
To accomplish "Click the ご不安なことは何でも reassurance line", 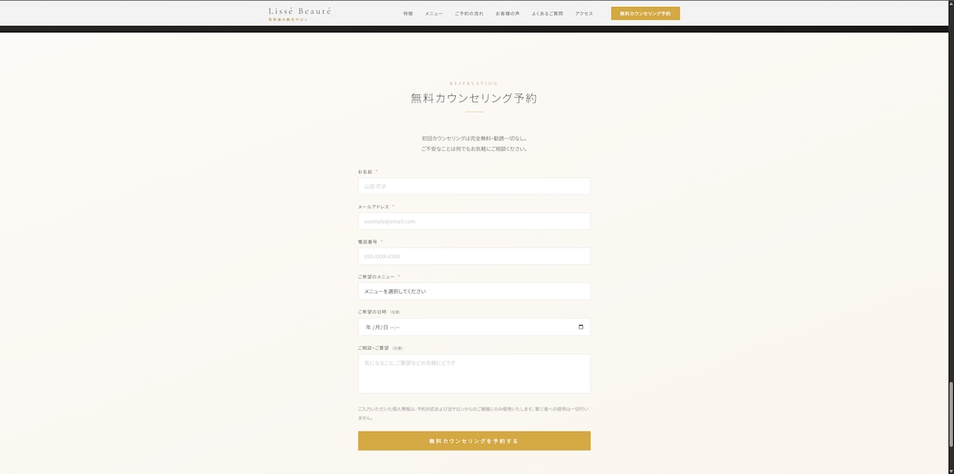I will [474, 148].
